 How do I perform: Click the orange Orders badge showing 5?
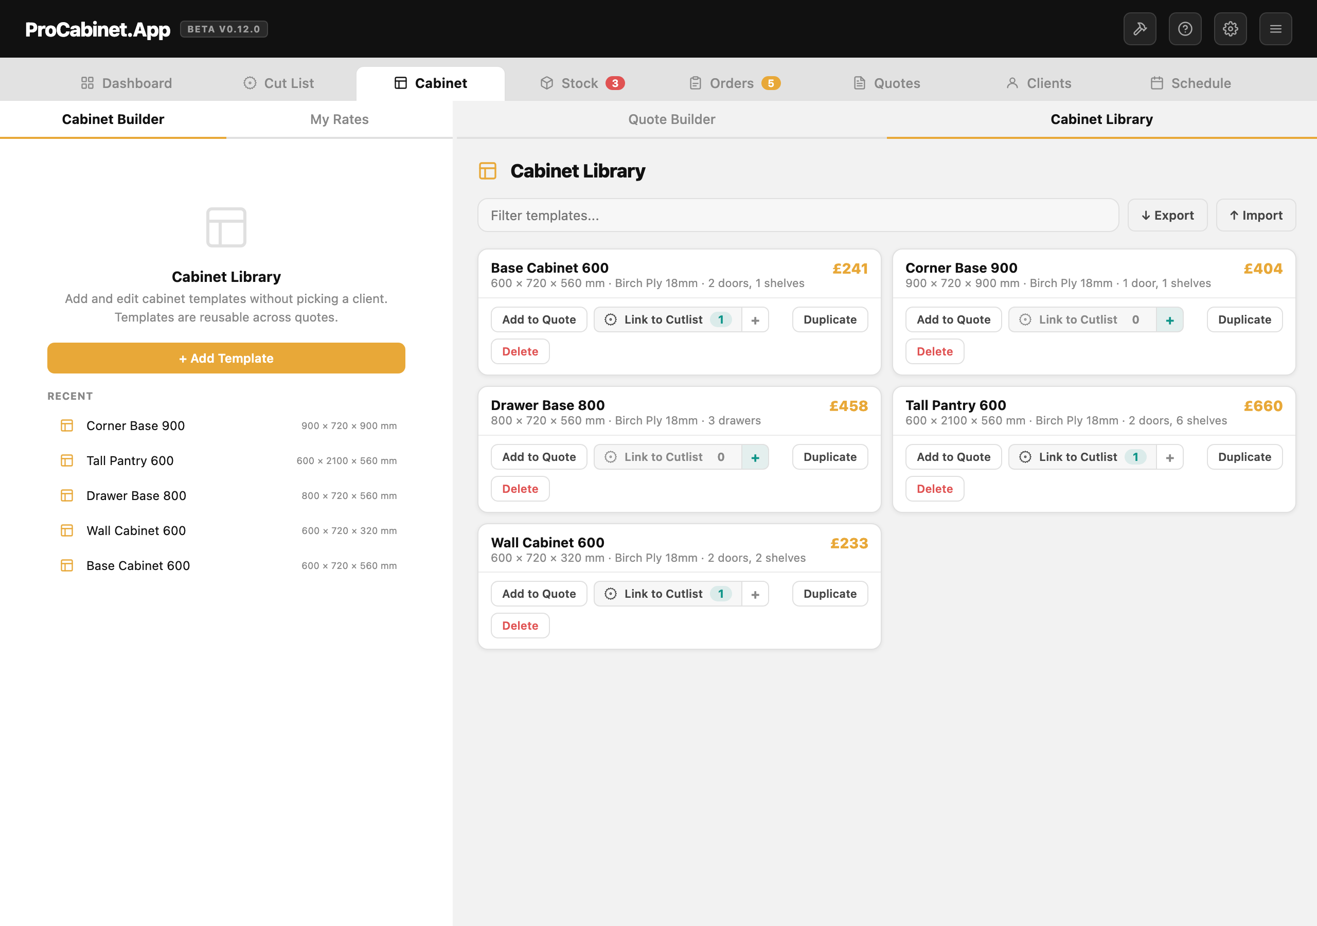(x=771, y=83)
